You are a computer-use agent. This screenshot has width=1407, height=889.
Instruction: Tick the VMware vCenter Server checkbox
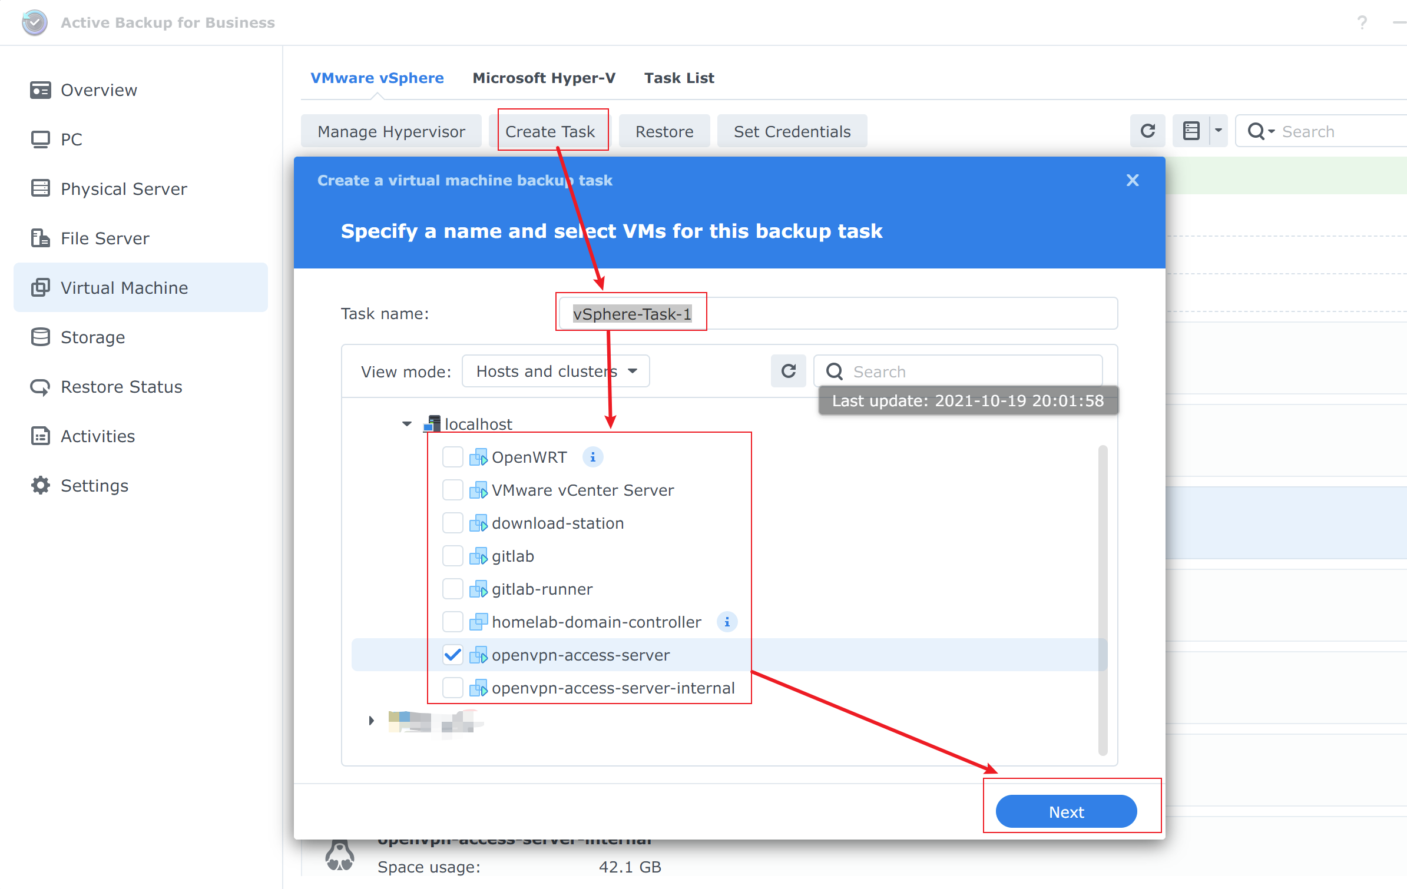pos(452,490)
